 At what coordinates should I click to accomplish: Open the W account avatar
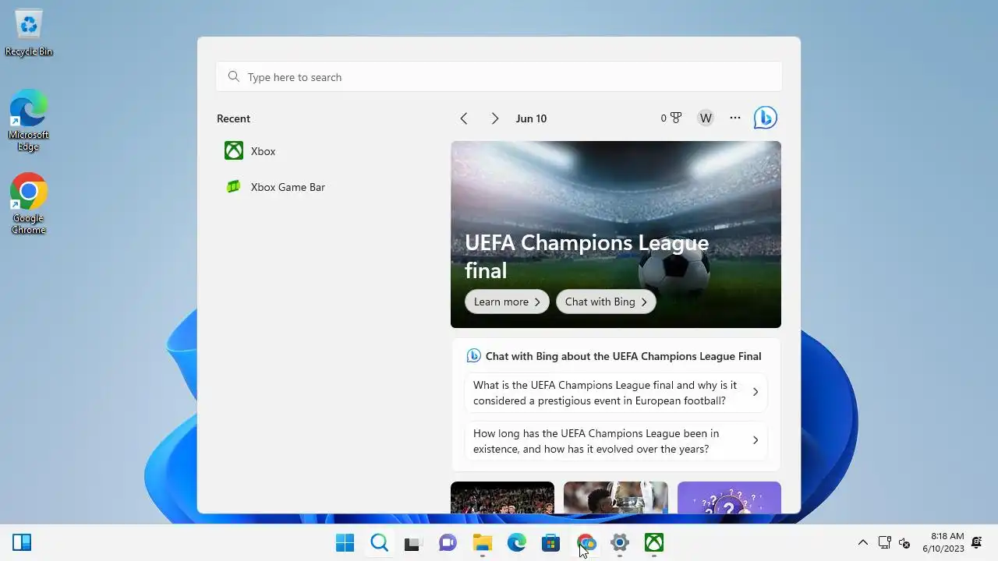tap(706, 118)
